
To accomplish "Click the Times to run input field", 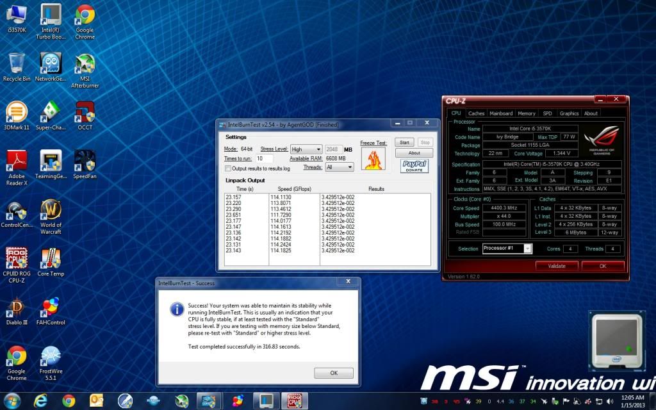I will (264, 159).
